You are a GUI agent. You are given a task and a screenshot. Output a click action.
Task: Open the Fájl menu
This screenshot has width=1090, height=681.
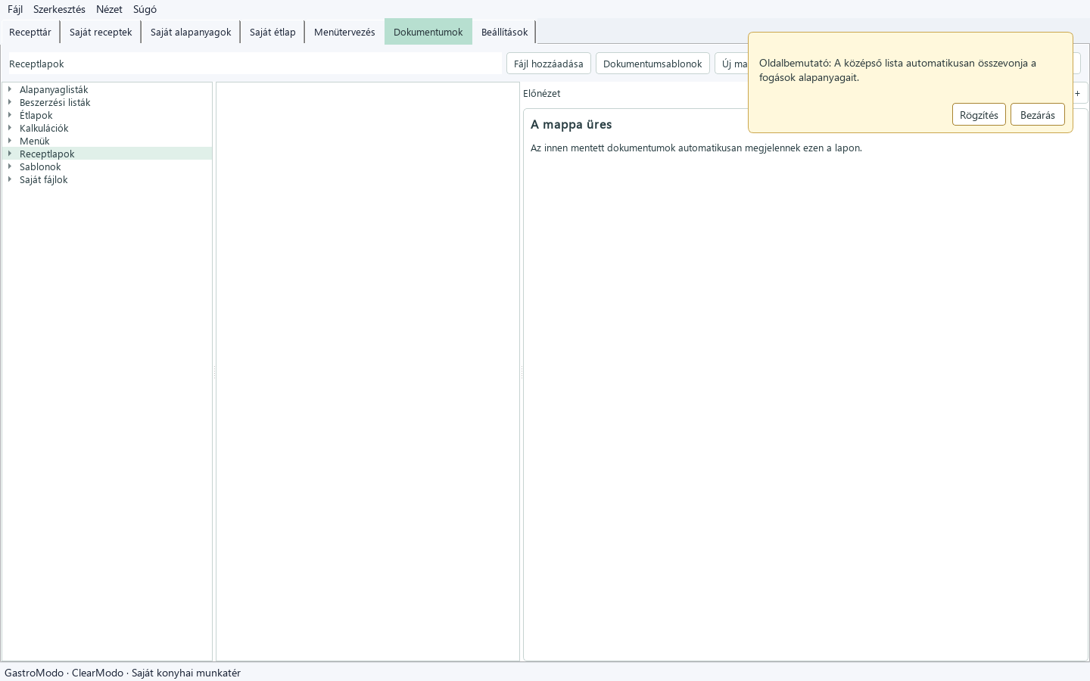(x=15, y=9)
